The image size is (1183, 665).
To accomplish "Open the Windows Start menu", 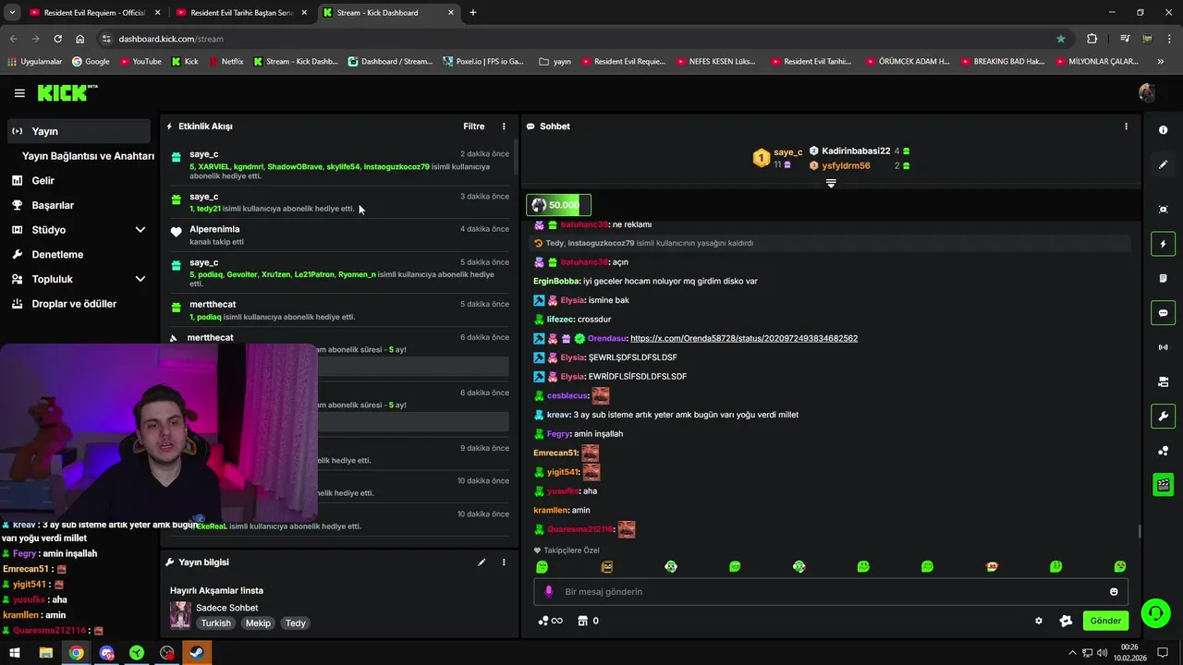I will [x=15, y=653].
